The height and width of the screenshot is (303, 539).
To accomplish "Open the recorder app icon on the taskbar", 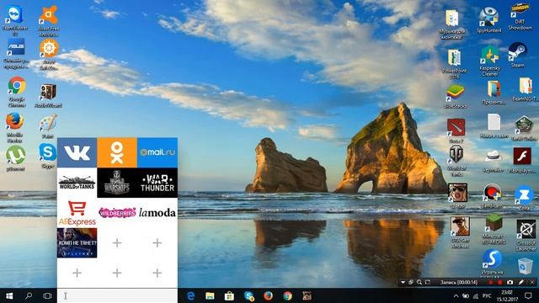I will point(307,295).
